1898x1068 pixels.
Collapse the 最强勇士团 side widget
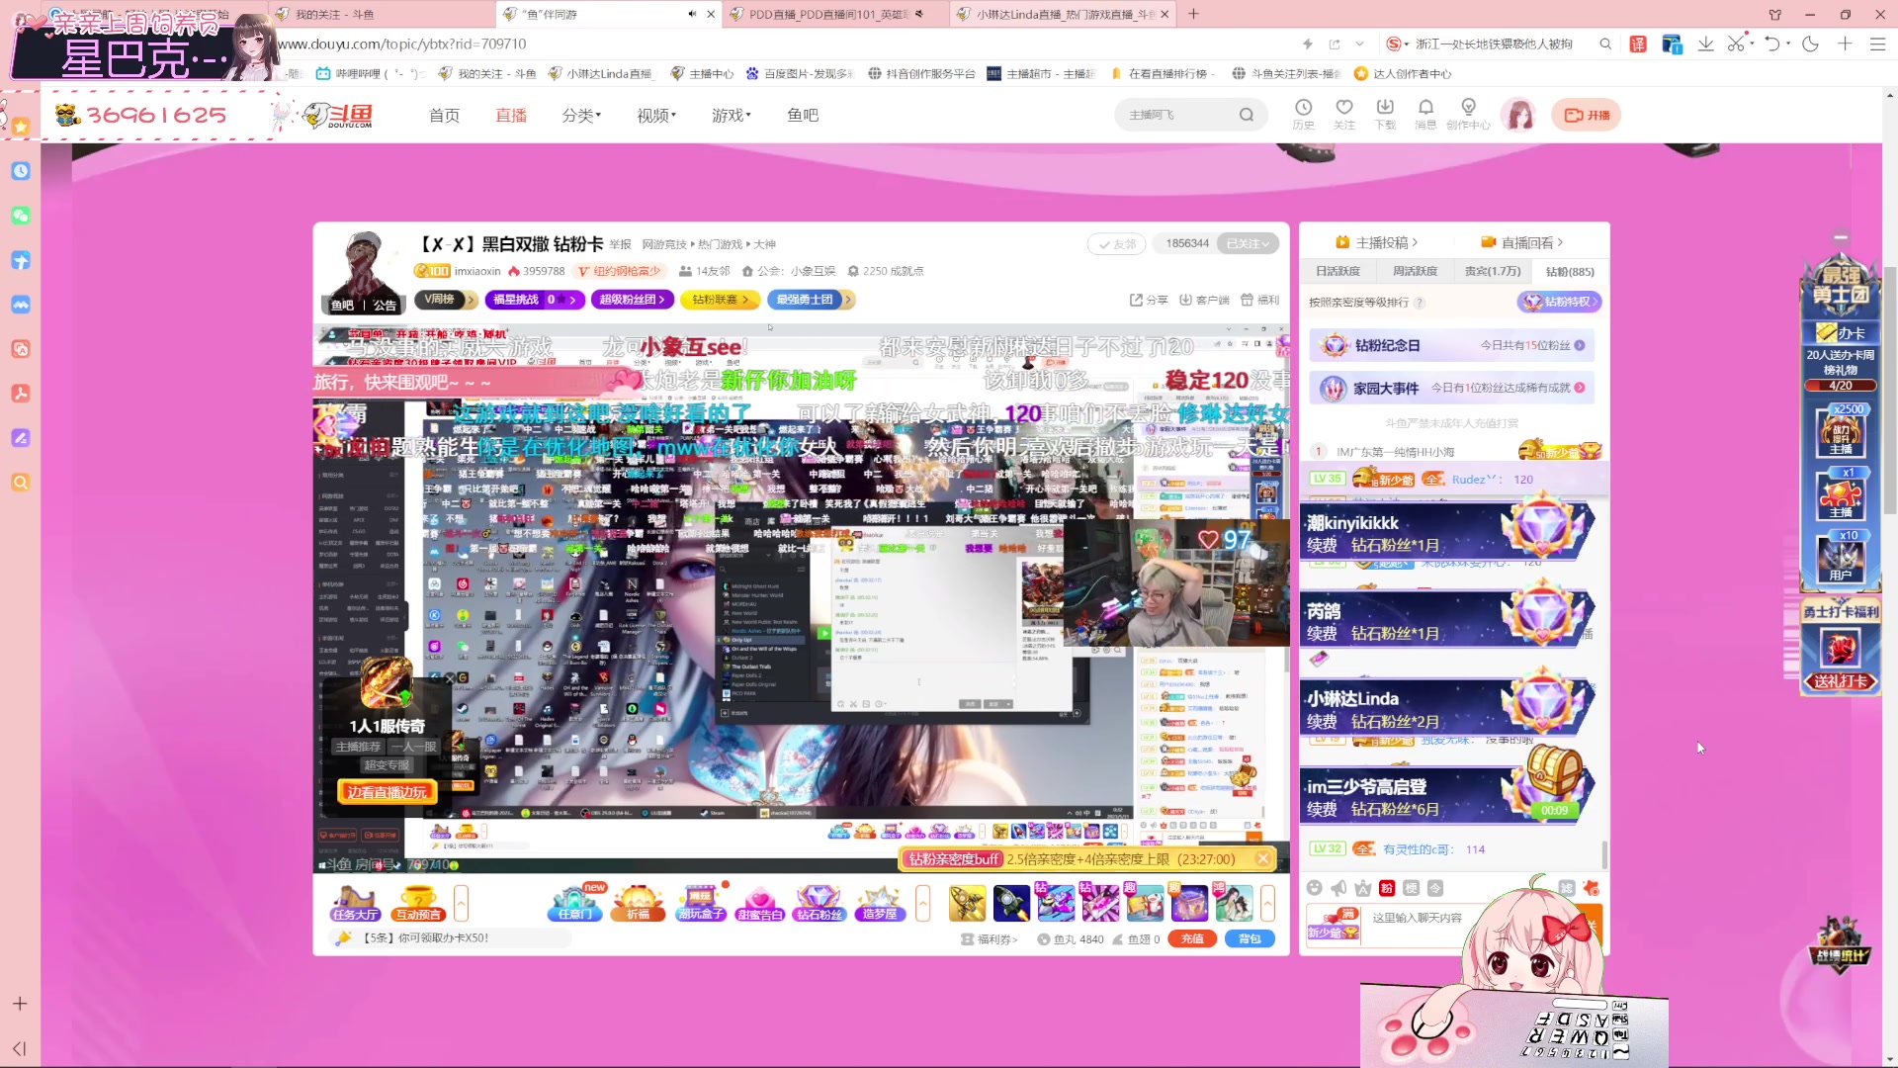point(1841,237)
